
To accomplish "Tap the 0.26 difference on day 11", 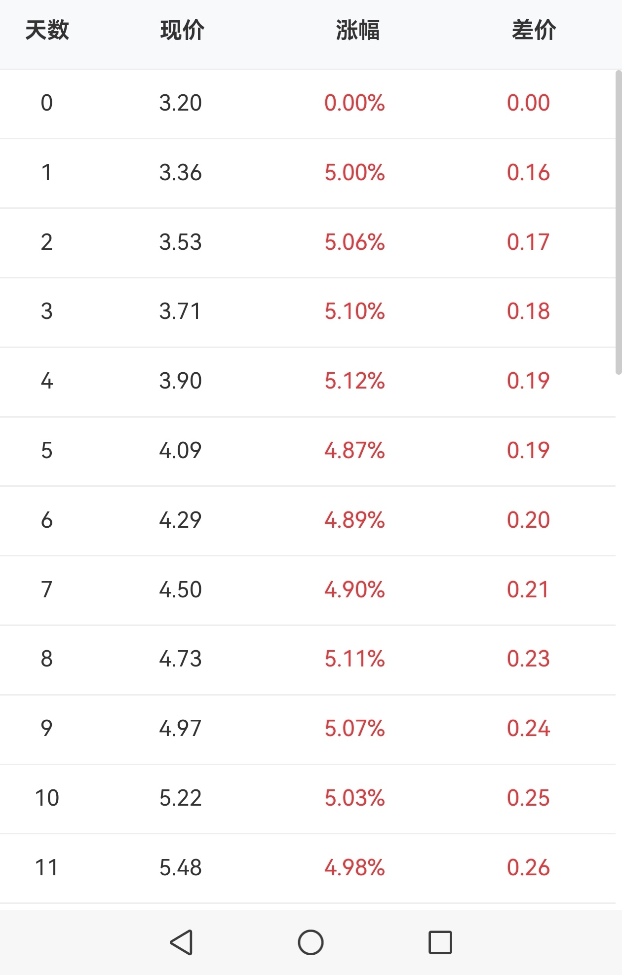I will 528,868.
